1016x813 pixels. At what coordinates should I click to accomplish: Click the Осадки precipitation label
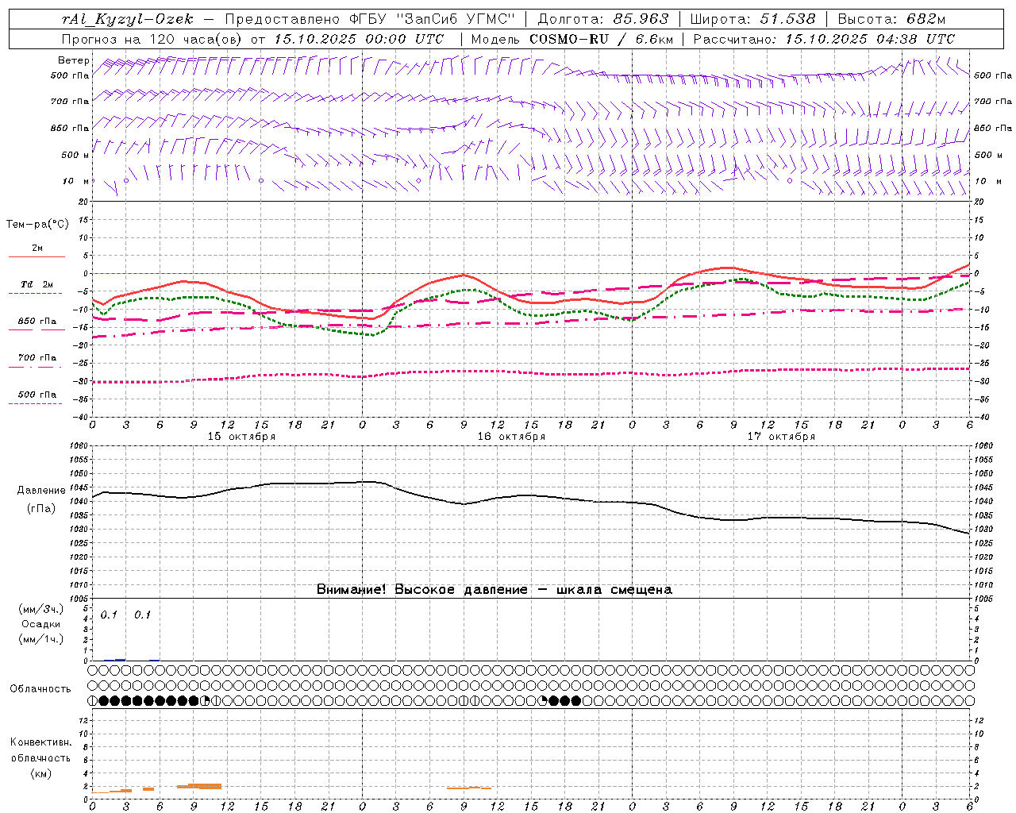coord(41,624)
